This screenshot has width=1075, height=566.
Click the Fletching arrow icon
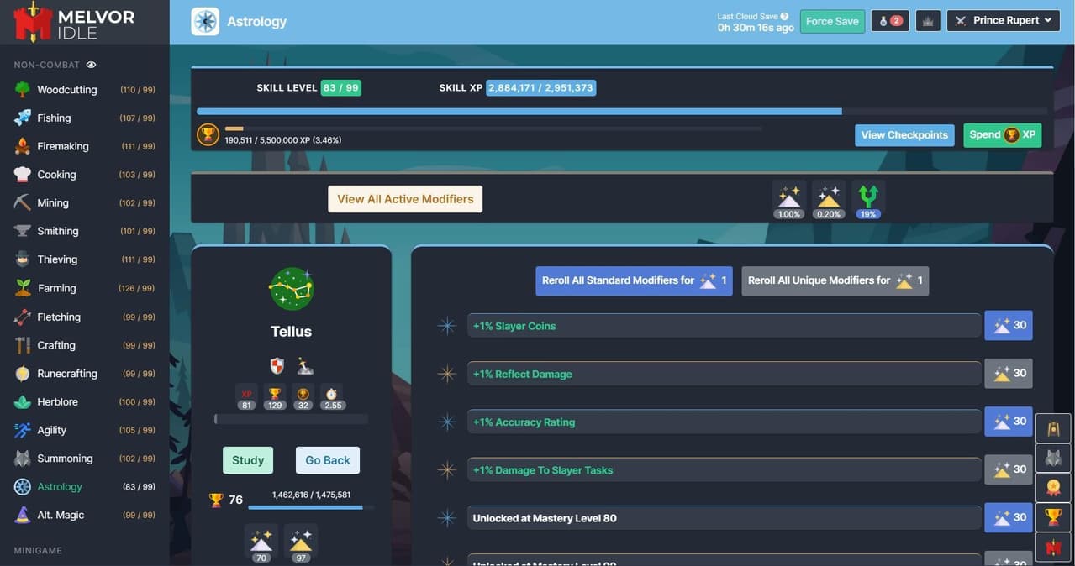(23, 317)
